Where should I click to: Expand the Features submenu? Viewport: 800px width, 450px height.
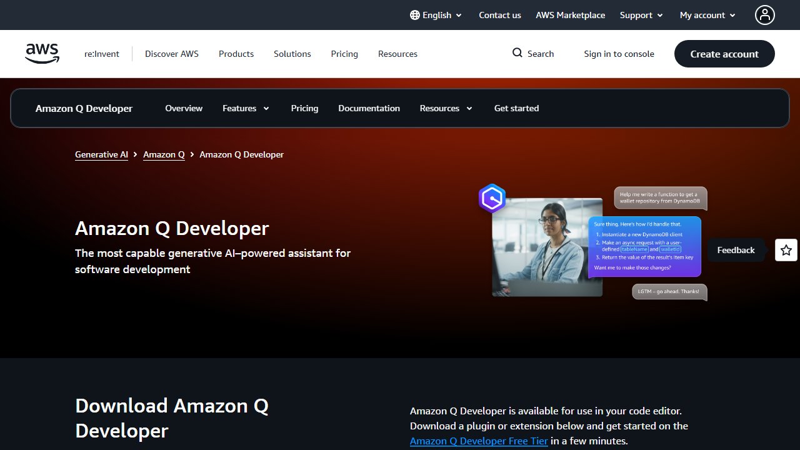[246, 108]
